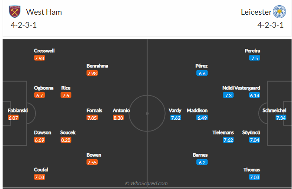292x189 pixels.
Task: Click the West Ham club crest
Action: tap(15, 11)
